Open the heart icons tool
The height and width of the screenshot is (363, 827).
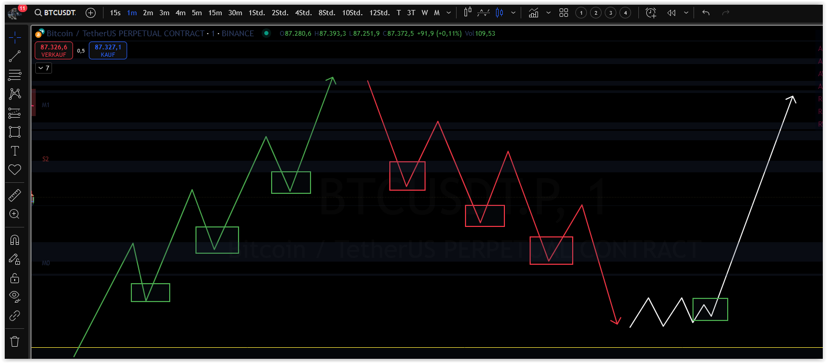pos(15,170)
